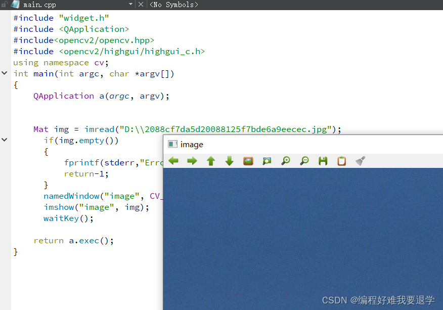Screen dimensions: 443x310
Task: Click the int main declaration line
Action: point(94,74)
